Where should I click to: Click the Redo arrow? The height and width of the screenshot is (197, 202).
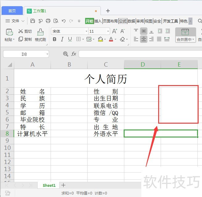pyautogui.click(x=71, y=21)
